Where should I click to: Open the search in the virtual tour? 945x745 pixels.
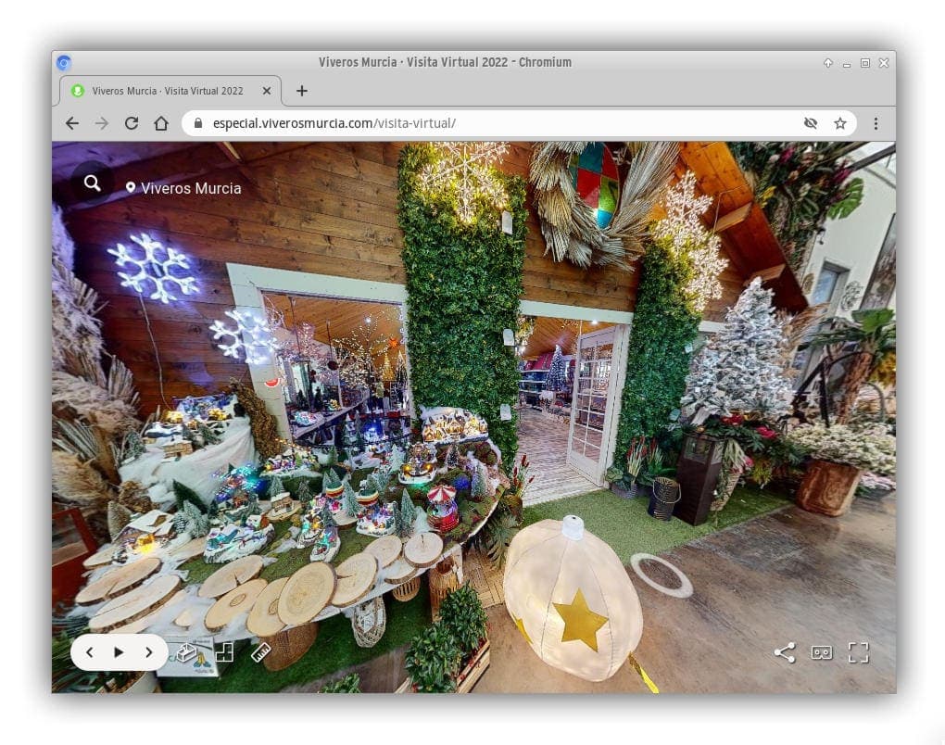pos(93,183)
